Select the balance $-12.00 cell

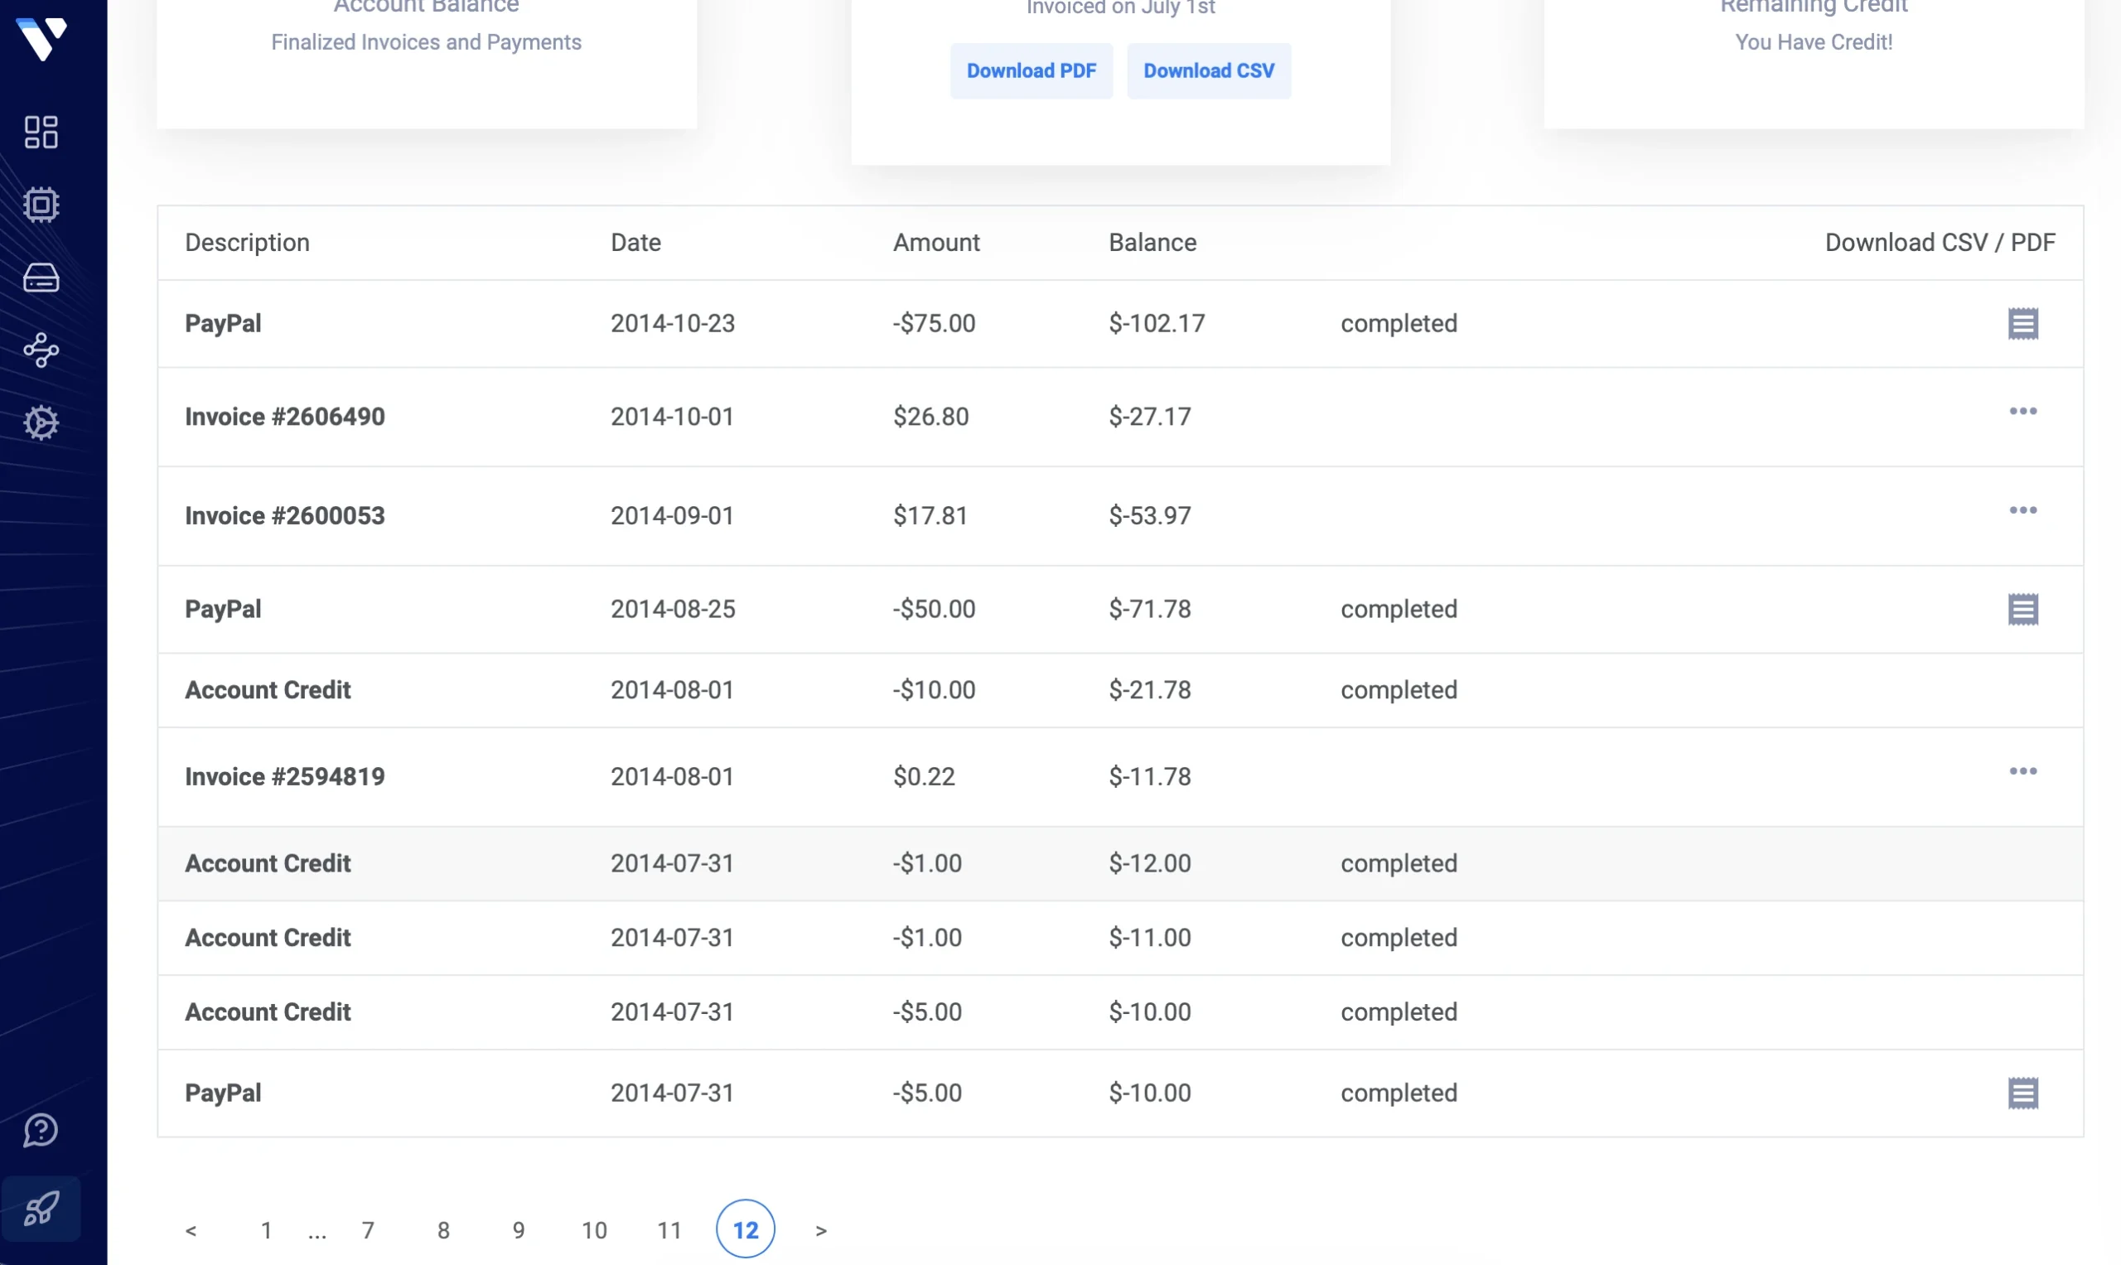(x=1150, y=863)
